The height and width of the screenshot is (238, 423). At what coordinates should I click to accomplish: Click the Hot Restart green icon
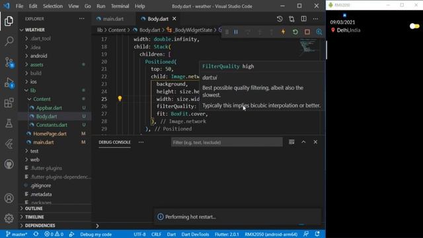click(x=295, y=32)
